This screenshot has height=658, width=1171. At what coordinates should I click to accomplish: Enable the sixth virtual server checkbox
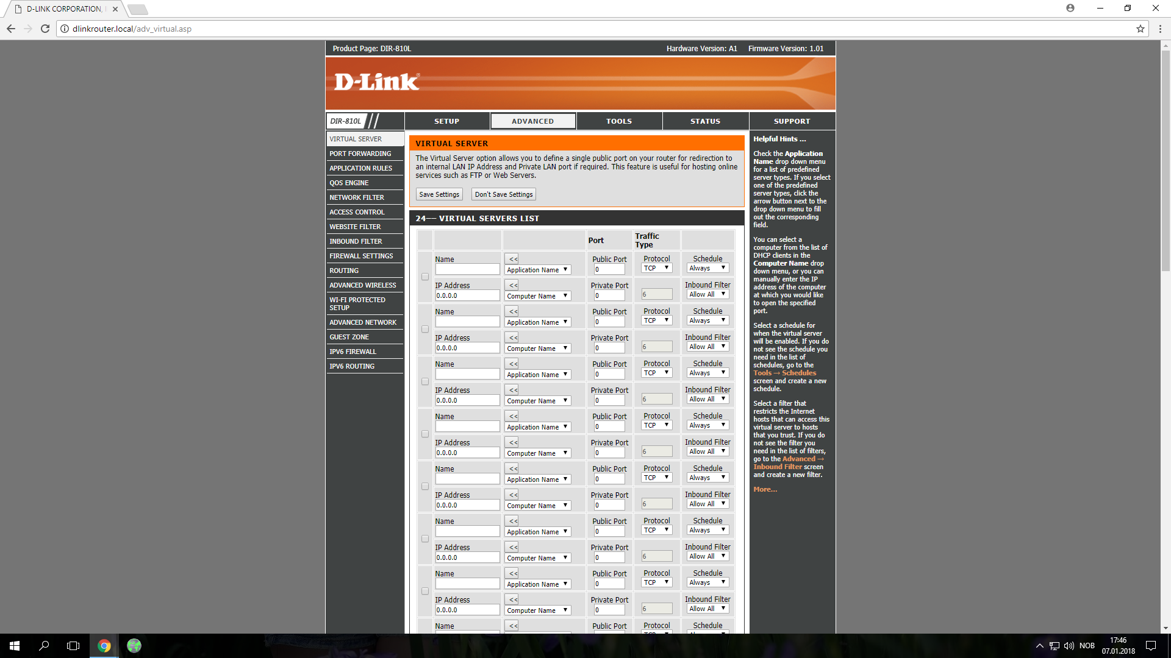point(425,539)
